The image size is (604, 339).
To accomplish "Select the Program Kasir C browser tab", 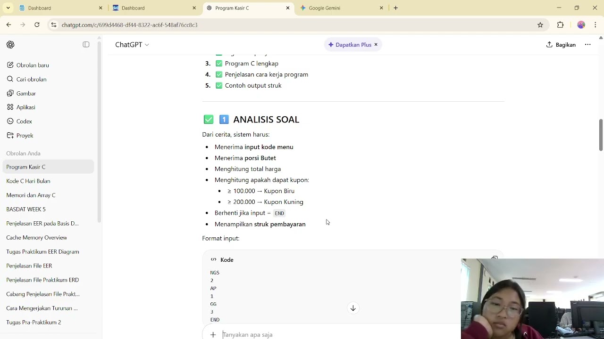I will [x=248, y=8].
